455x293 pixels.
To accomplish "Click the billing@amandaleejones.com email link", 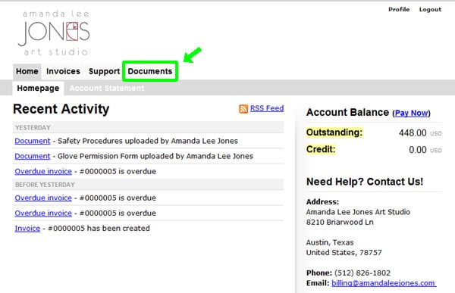I will (384, 283).
